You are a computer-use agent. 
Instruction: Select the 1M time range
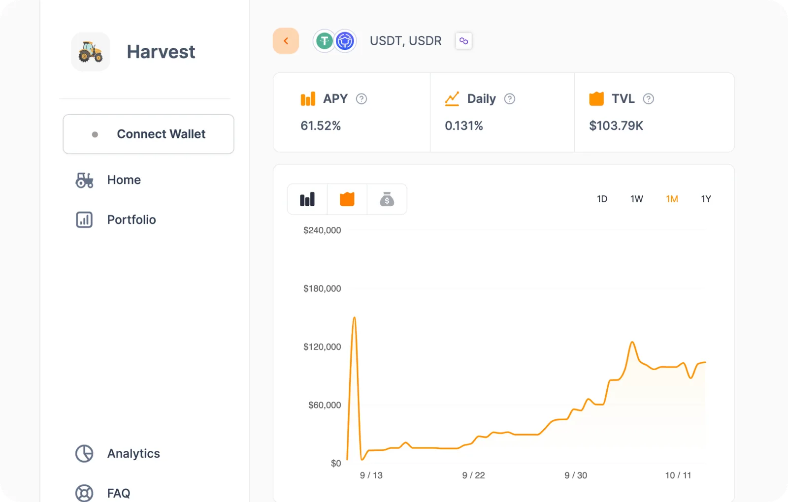tap(672, 199)
